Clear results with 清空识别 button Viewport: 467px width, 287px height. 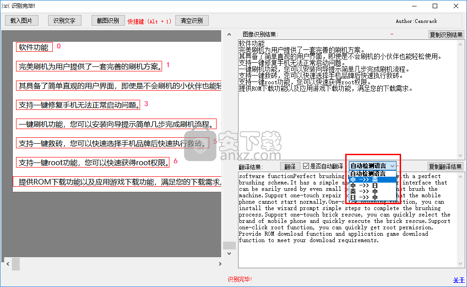[x=192, y=21]
